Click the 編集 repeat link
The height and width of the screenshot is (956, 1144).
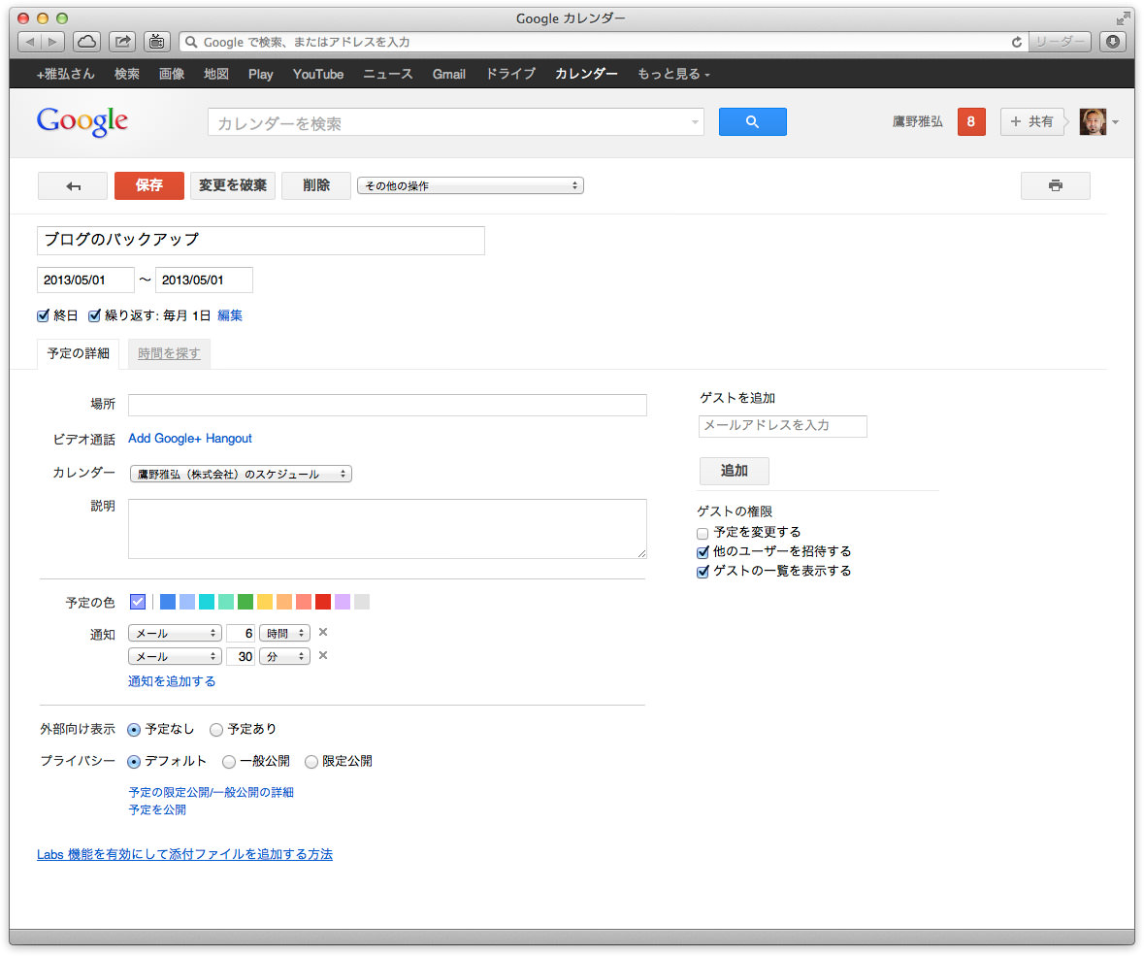click(x=230, y=316)
